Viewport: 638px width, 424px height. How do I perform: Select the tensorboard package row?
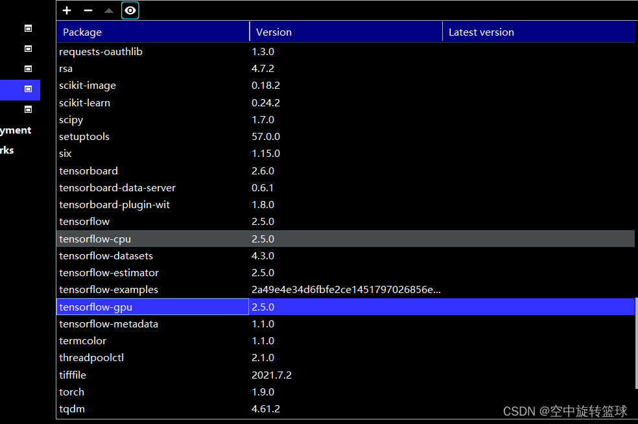346,171
